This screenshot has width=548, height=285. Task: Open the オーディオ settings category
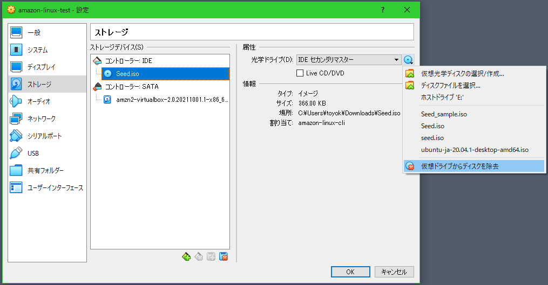pos(47,101)
